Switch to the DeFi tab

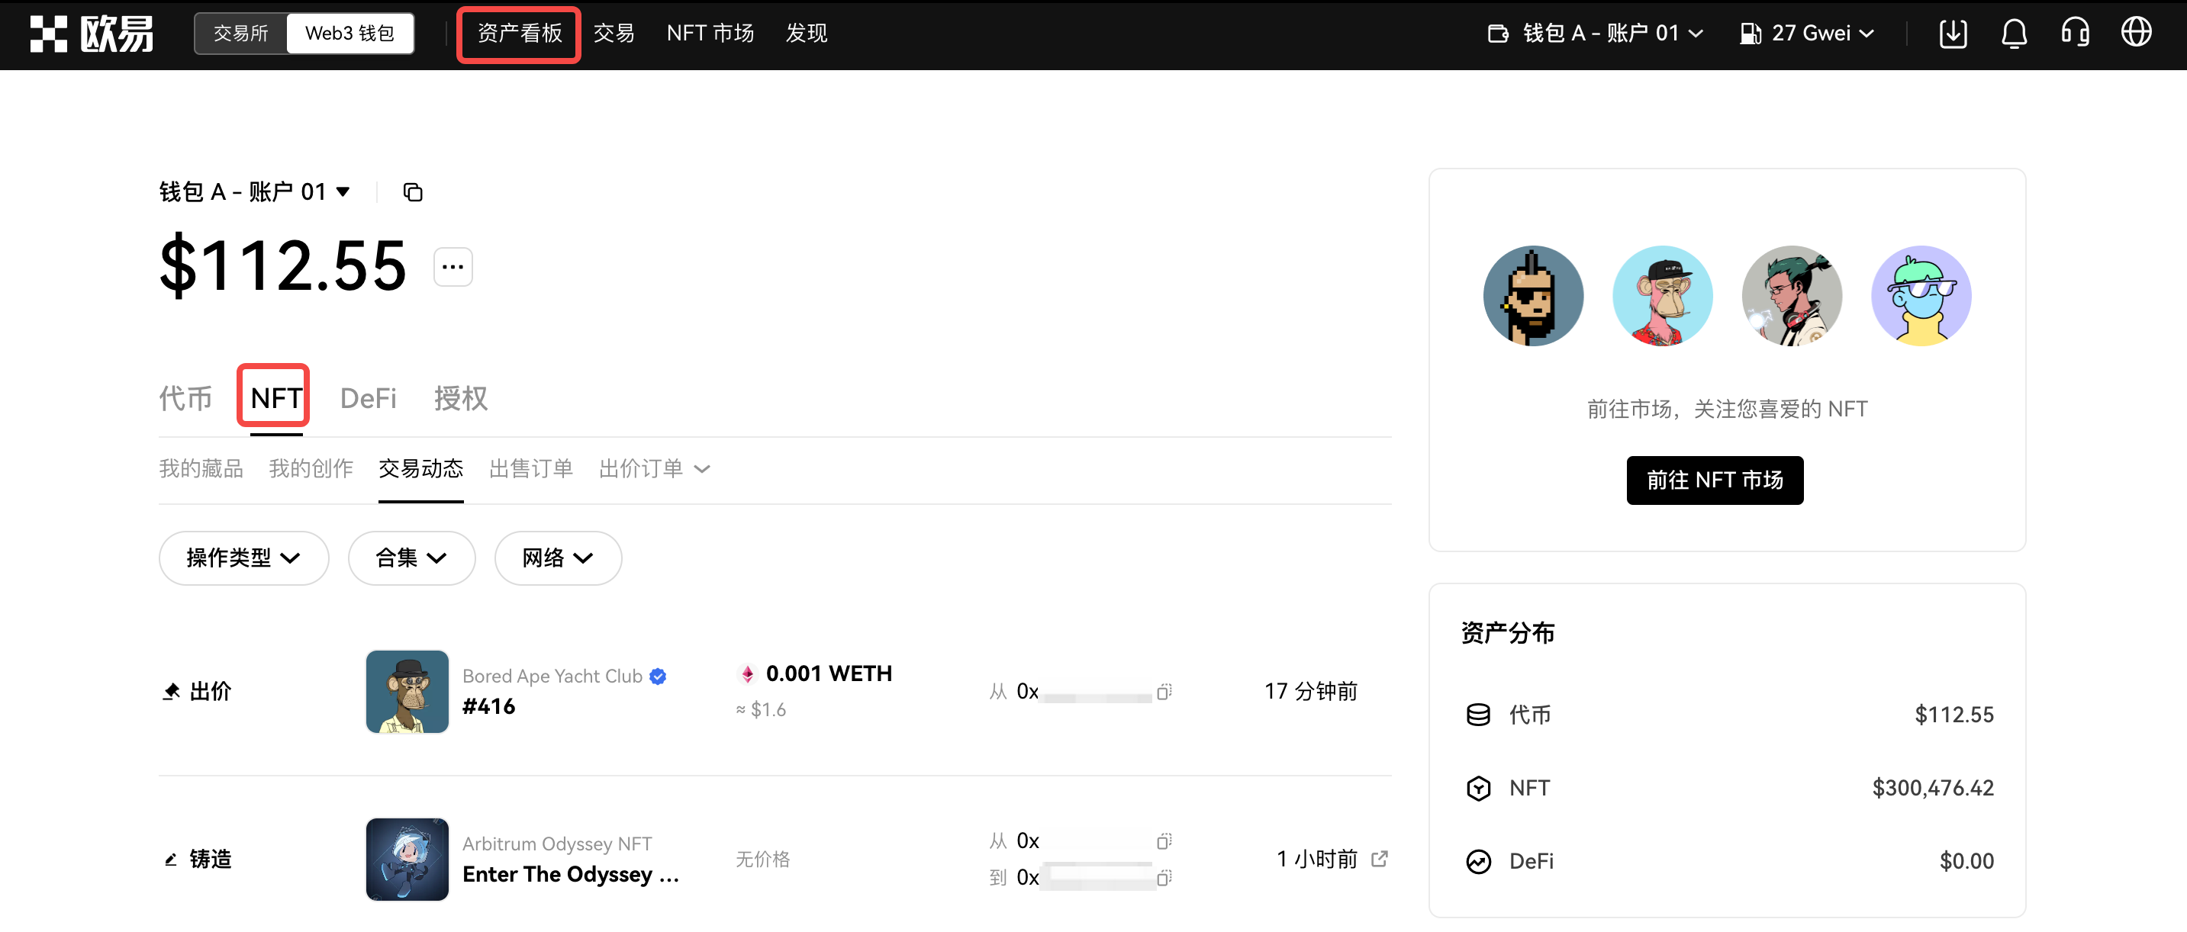368,398
